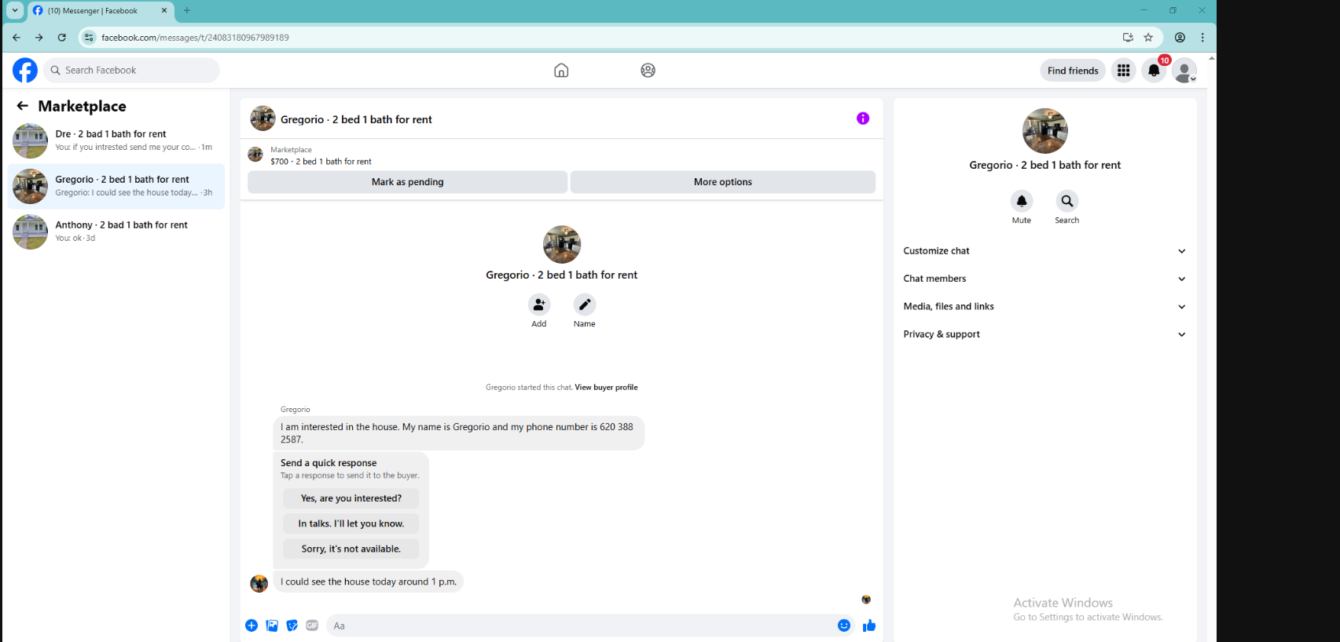Screen dimensions: 1340x642
Task: View site information icon in address bar
Action: pyautogui.click(x=89, y=37)
